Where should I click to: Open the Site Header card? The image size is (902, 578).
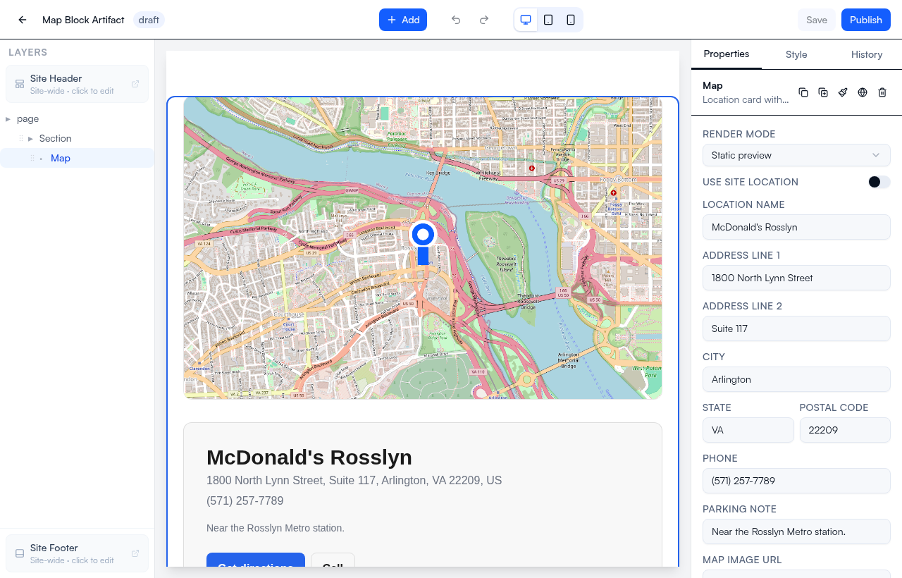77,84
